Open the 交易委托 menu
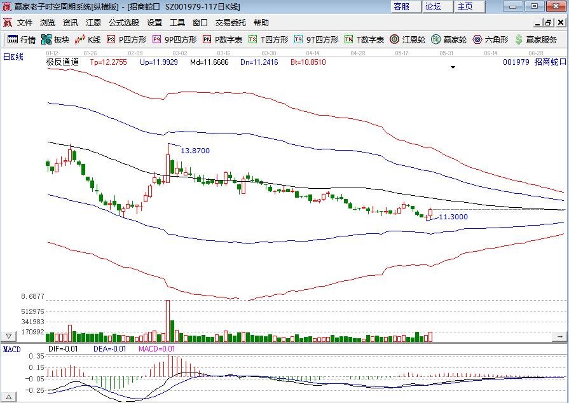 (x=230, y=22)
